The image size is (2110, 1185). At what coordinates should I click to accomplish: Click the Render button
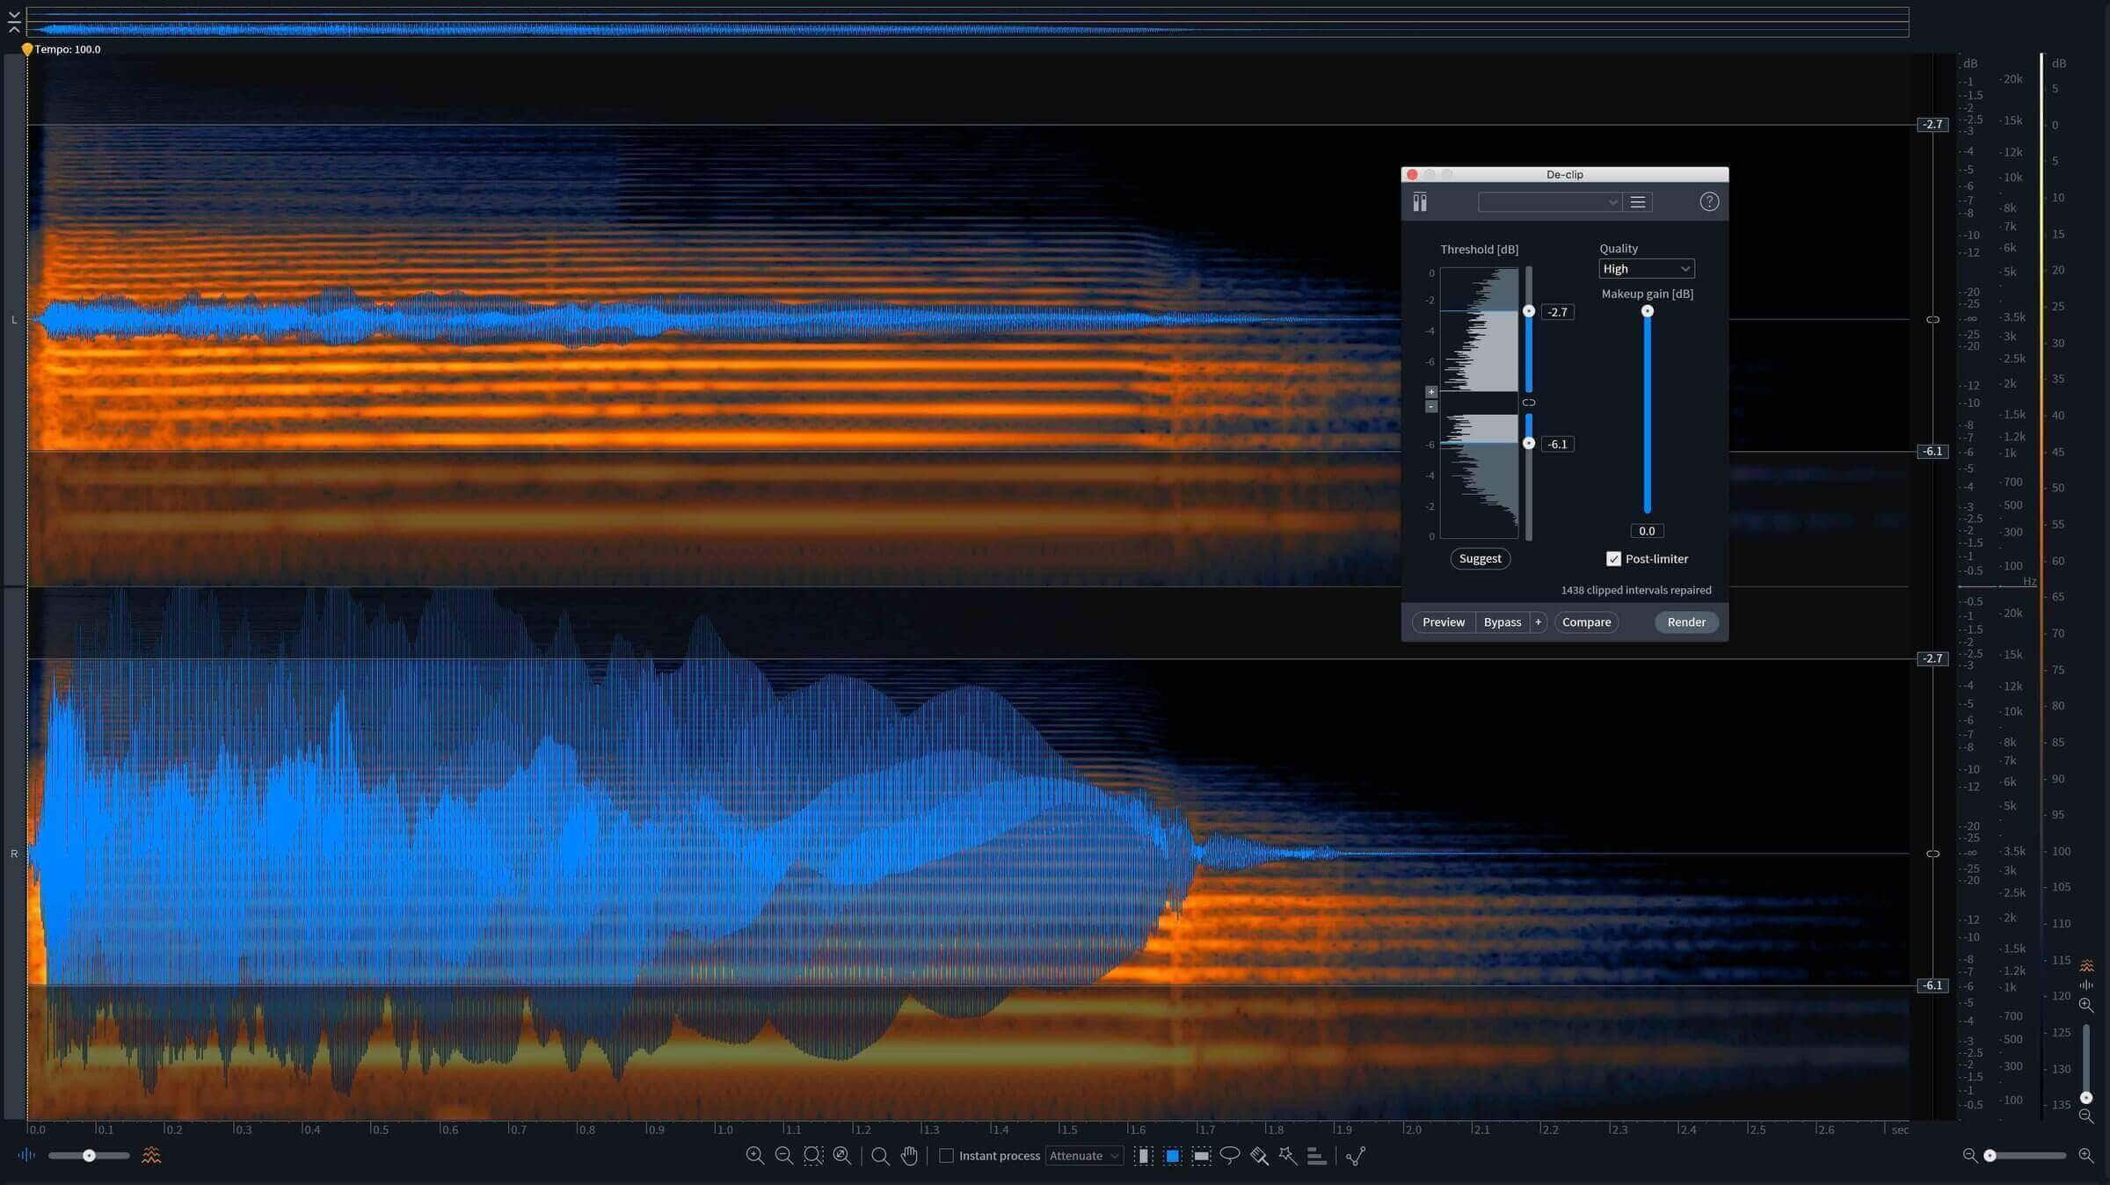[1686, 622]
